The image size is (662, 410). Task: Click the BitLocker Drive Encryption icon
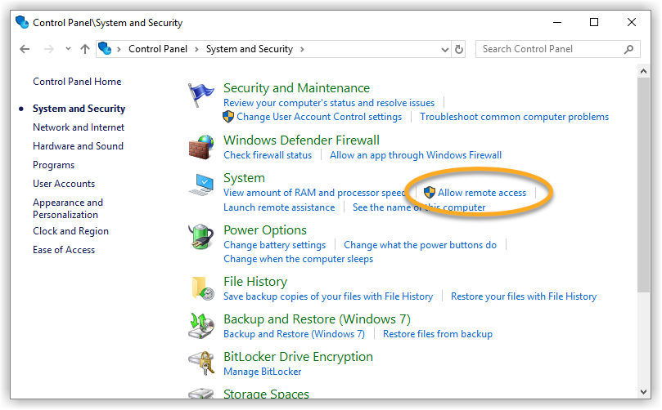pyautogui.click(x=200, y=363)
